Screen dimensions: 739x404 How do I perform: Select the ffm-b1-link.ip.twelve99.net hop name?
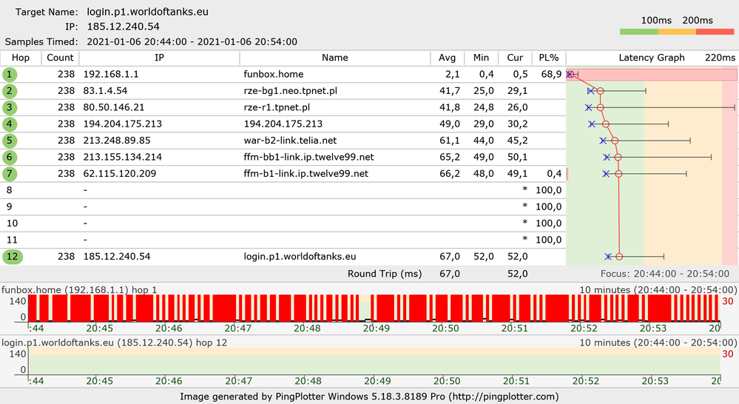[x=306, y=173]
